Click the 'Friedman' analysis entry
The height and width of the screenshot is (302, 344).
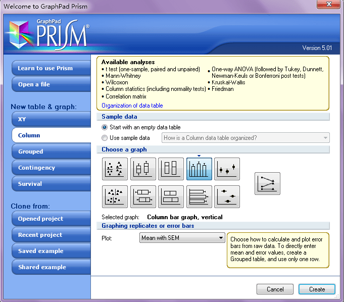pos(223,89)
